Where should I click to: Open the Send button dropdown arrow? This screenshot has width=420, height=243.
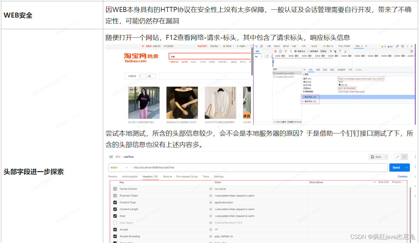point(407,168)
